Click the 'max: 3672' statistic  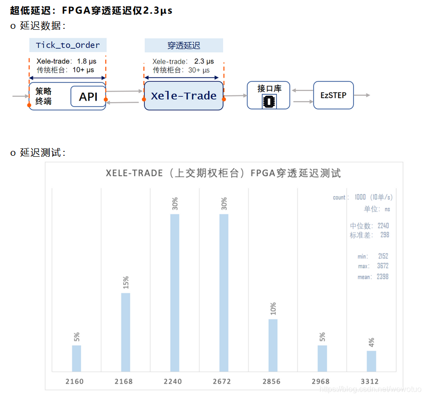(373, 266)
